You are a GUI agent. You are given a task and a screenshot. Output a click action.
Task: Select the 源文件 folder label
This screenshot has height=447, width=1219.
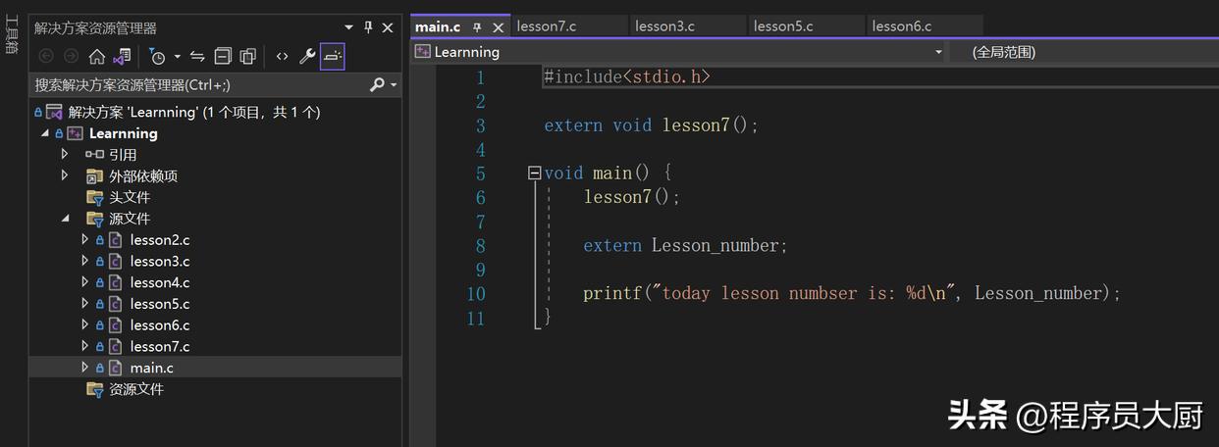tap(129, 219)
